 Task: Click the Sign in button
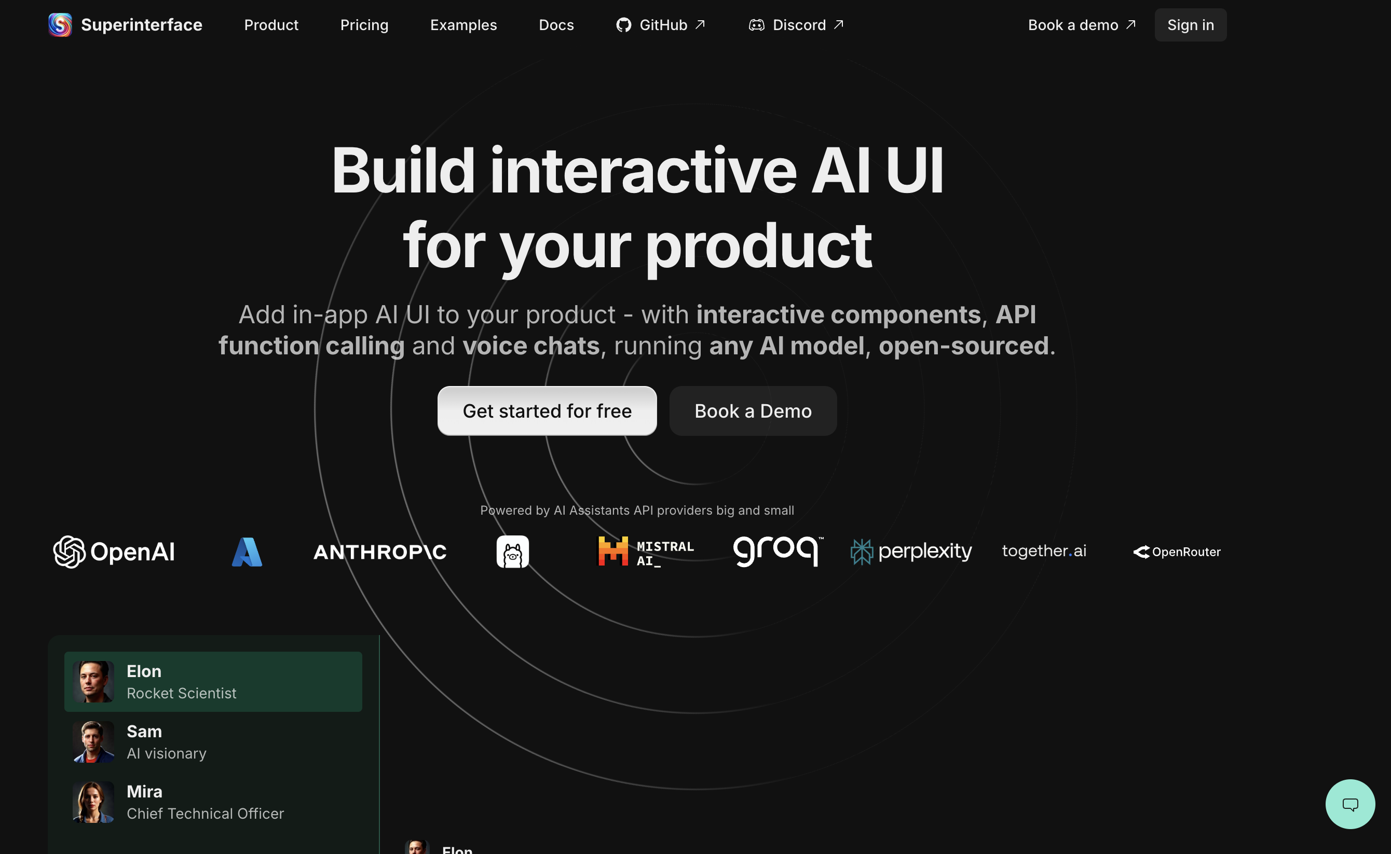click(x=1190, y=25)
